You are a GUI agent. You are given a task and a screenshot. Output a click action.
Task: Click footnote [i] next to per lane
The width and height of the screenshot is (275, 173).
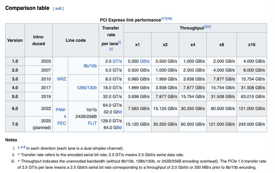119,42
